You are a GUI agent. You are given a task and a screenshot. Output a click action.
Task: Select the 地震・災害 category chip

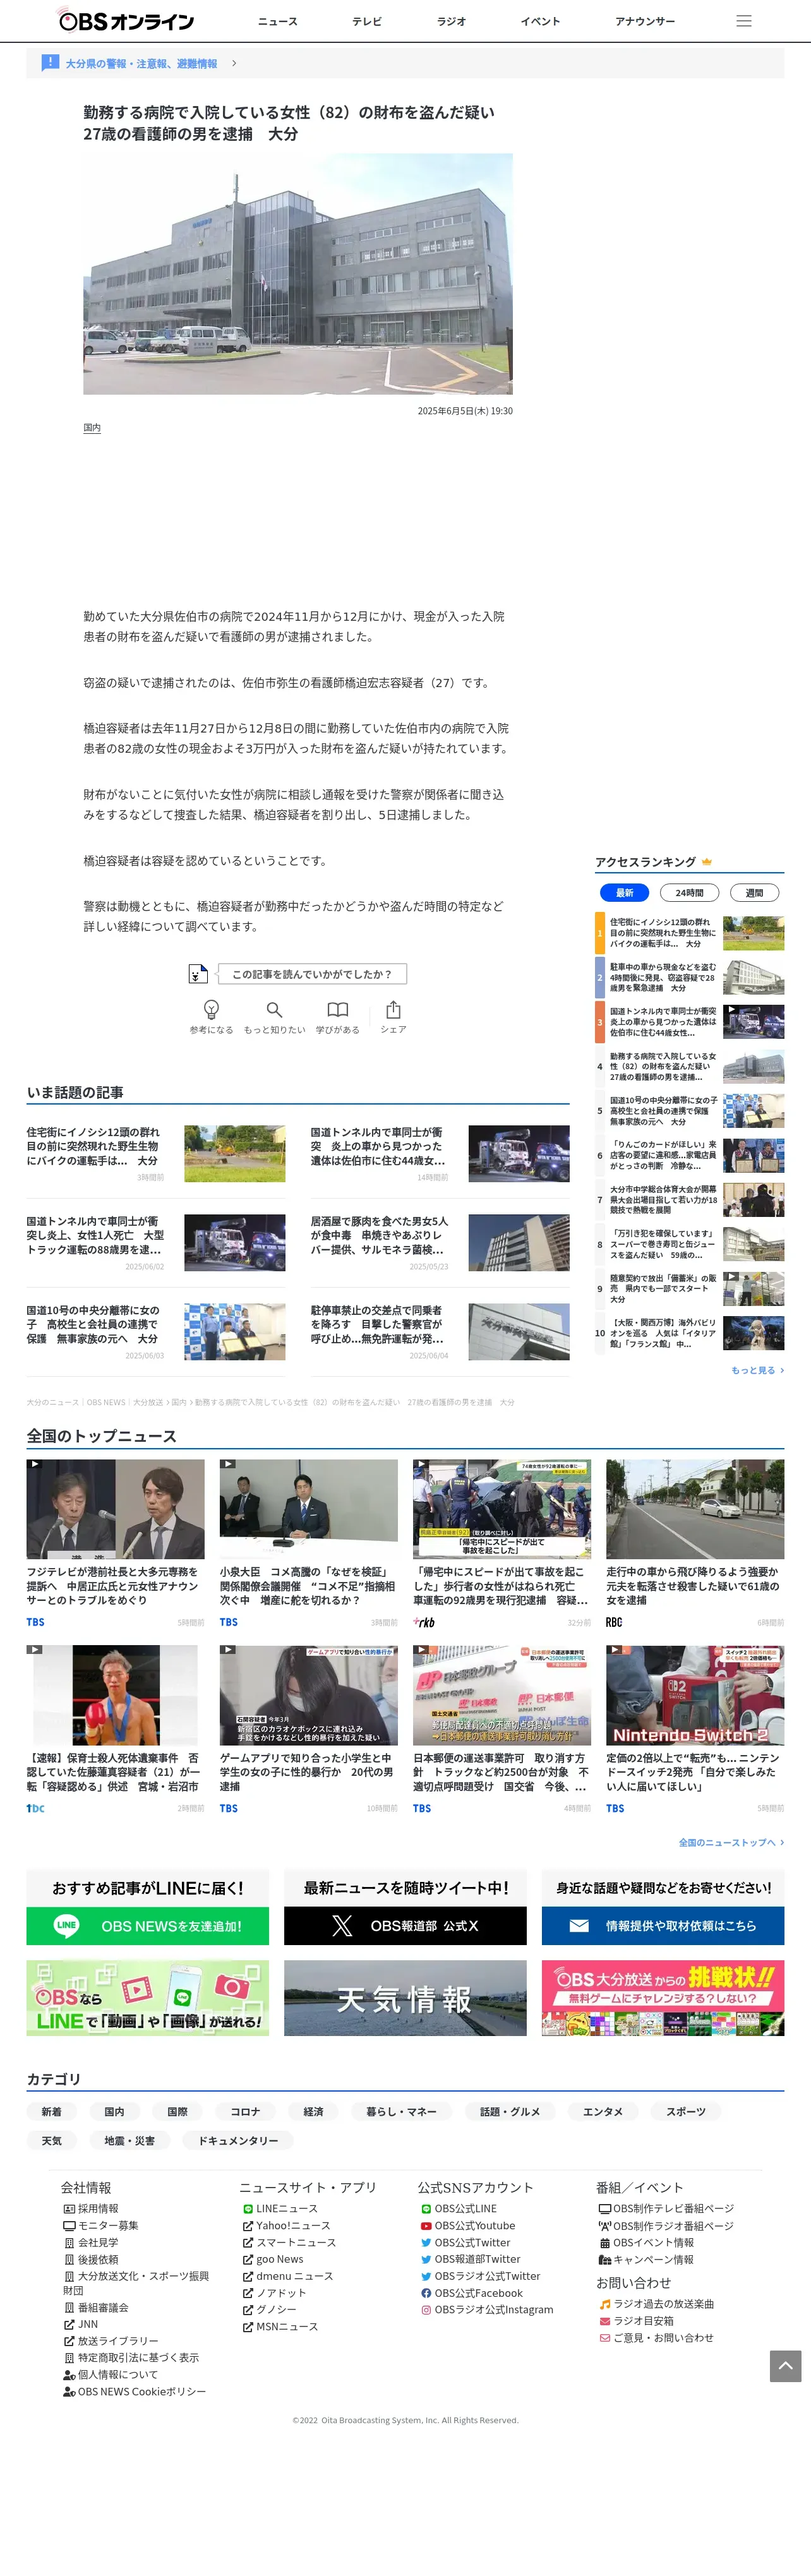tap(129, 2140)
